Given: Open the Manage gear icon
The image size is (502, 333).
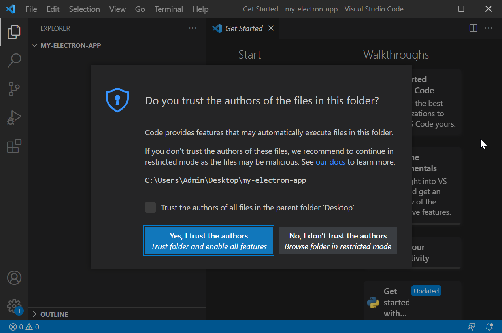Looking at the screenshot, I should (14, 306).
